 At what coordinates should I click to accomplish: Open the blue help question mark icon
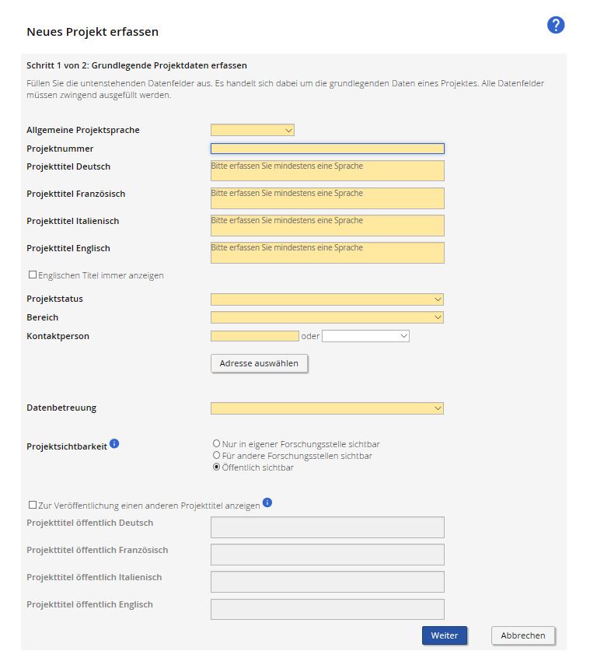(556, 25)
